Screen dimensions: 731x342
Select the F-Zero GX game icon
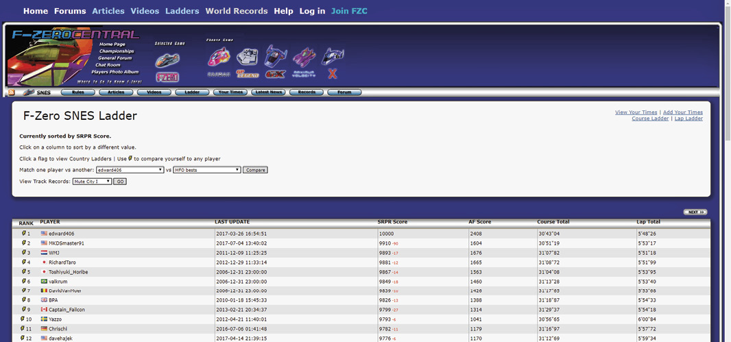tap(276, 56)
